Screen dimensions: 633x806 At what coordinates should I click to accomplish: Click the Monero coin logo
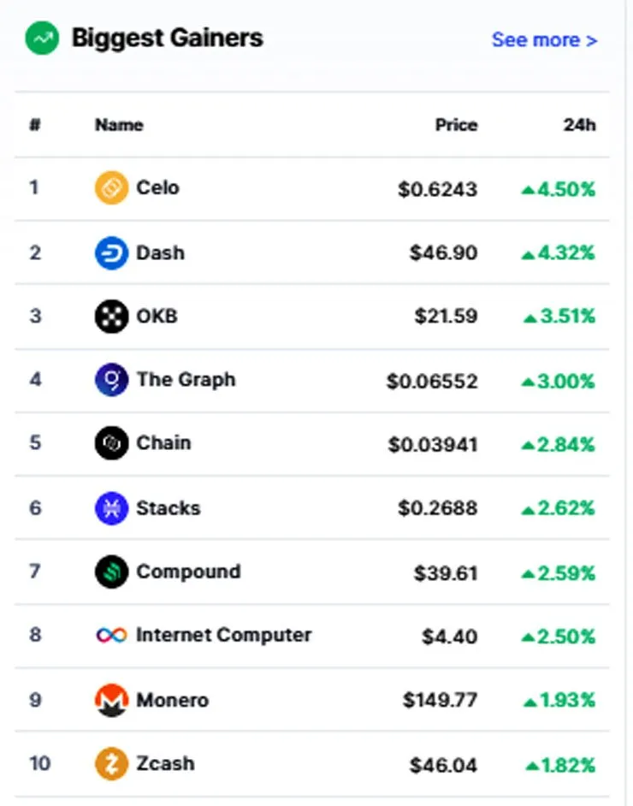tap(111, 700)
